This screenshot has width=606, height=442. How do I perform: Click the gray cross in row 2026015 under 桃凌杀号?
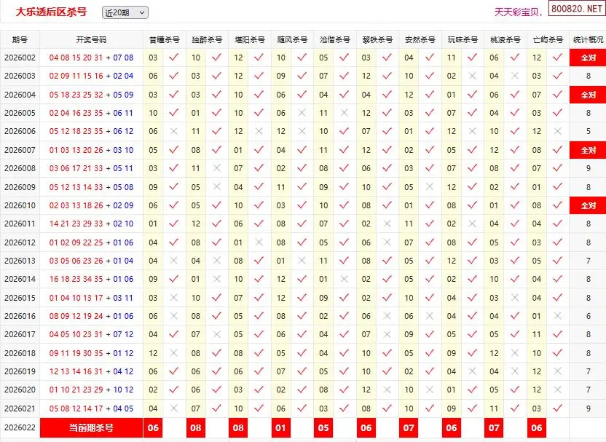[515, 298]
